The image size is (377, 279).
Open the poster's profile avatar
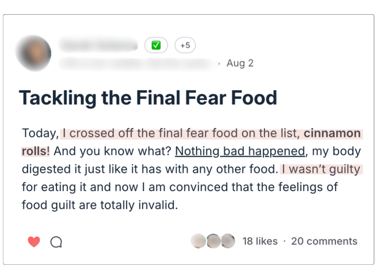tap(34, 53)
